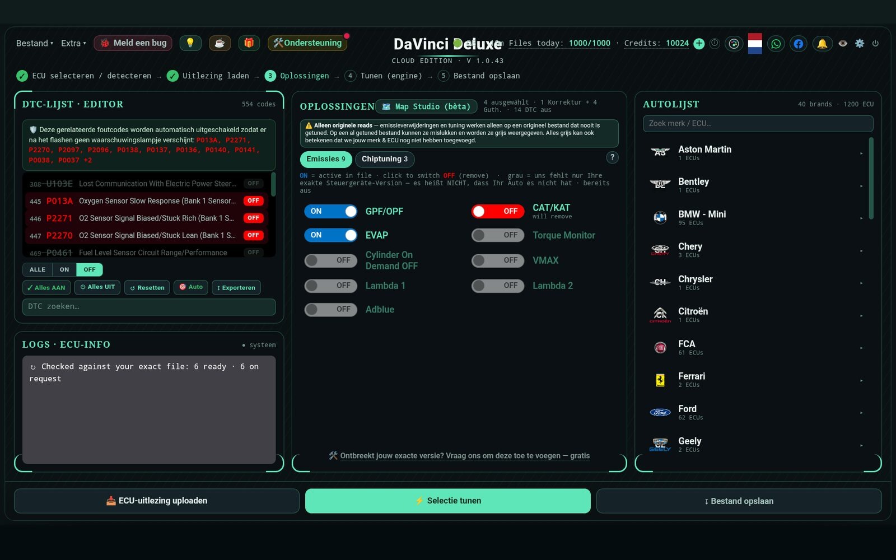Toggle the VMAX switch
This screenshot has width=896, height=560.
[498, 260]
